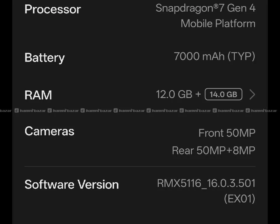280x224 pixels.
Task: Select the Cameras row label
Action: click(x=49, y=131)
